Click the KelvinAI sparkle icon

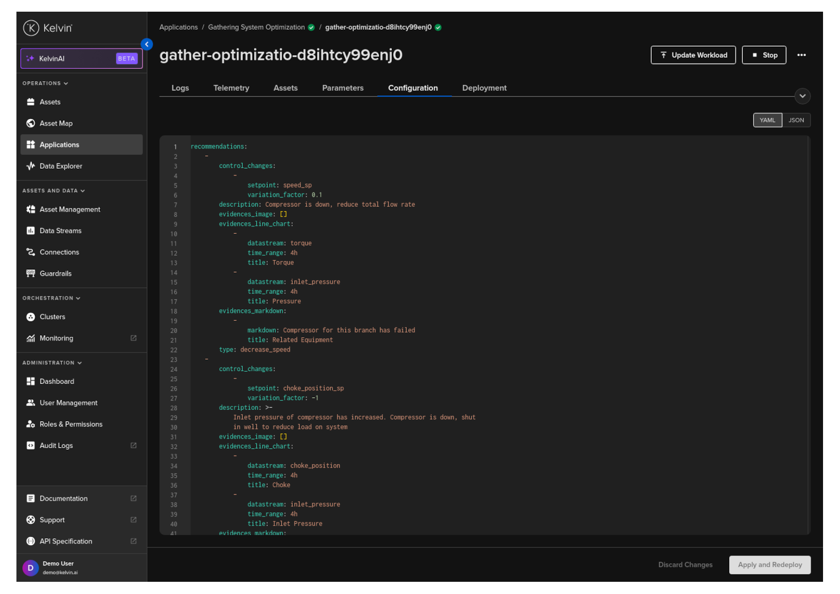click(30, 59)
